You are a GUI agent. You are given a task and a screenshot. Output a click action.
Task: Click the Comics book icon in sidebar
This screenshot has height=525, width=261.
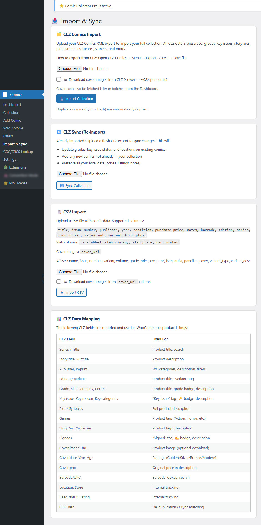coord(5,94)
